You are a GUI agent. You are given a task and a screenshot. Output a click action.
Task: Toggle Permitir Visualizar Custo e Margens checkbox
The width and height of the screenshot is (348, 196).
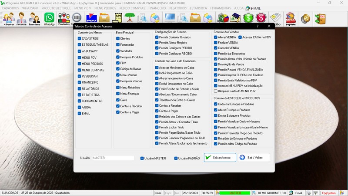pyautogui.click(x=215, y=122)
